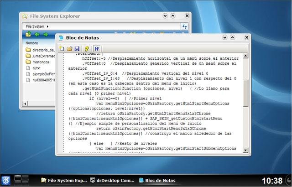Place cursor on getHtmlFunction:function line
The width and height of the screenshot is (292, 187).
tap(156, 88)
